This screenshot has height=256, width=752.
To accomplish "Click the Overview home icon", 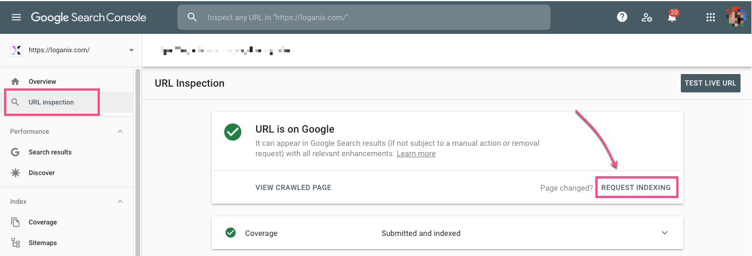I will click(15, 82).
